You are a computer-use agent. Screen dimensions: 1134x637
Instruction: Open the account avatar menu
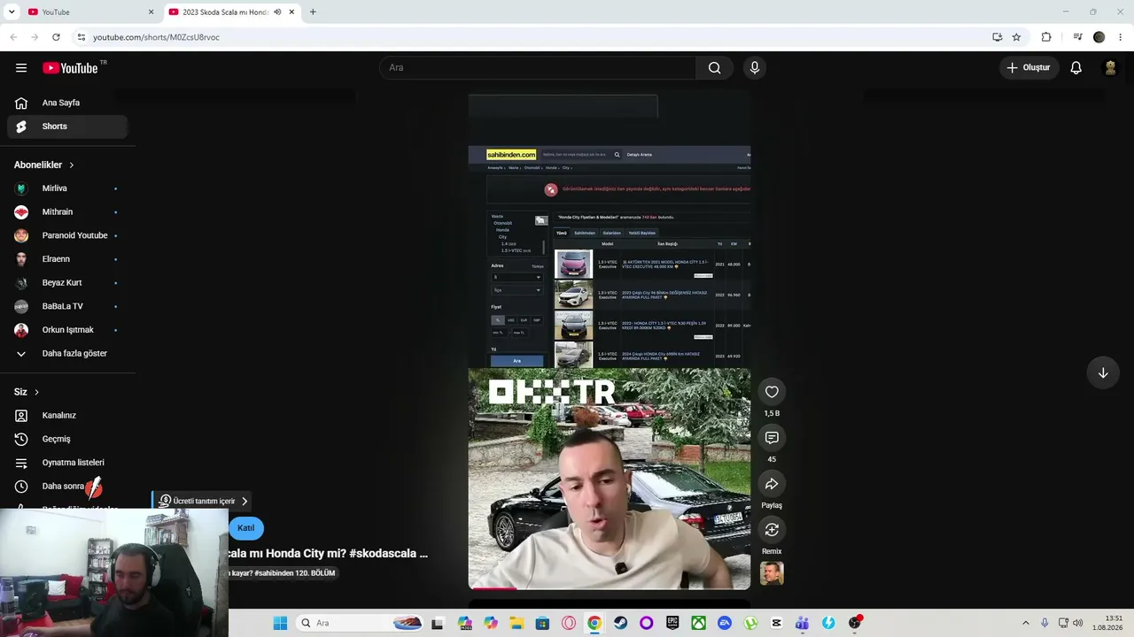tap(1109, 68)
